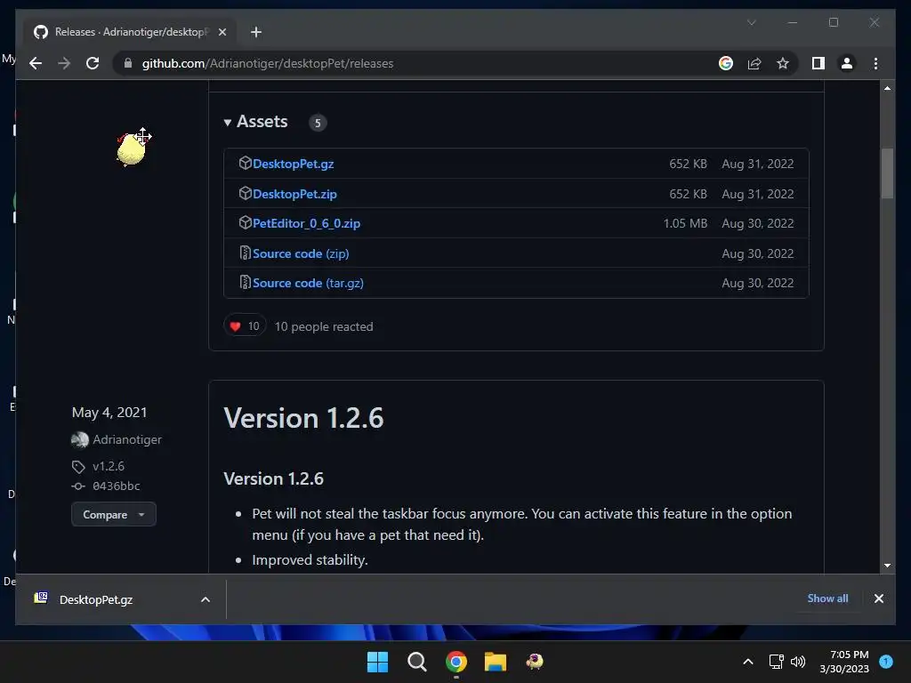
Task: Click the '10 people reacted' text
Action: [x=324, y=326]
